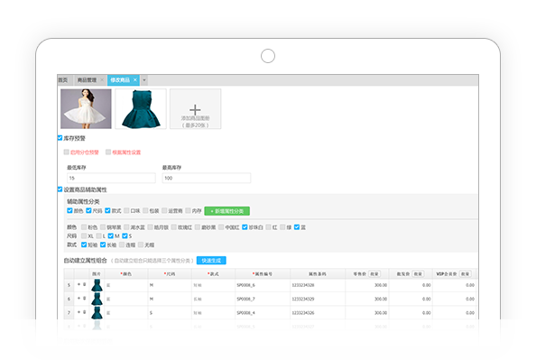Switch to the 首页 tab

click(x=63, y=80)
